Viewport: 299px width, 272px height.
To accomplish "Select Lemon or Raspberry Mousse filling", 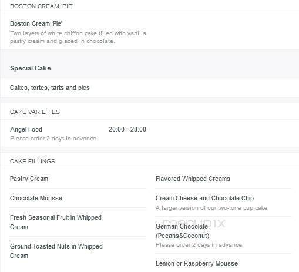I will [197, 263].
